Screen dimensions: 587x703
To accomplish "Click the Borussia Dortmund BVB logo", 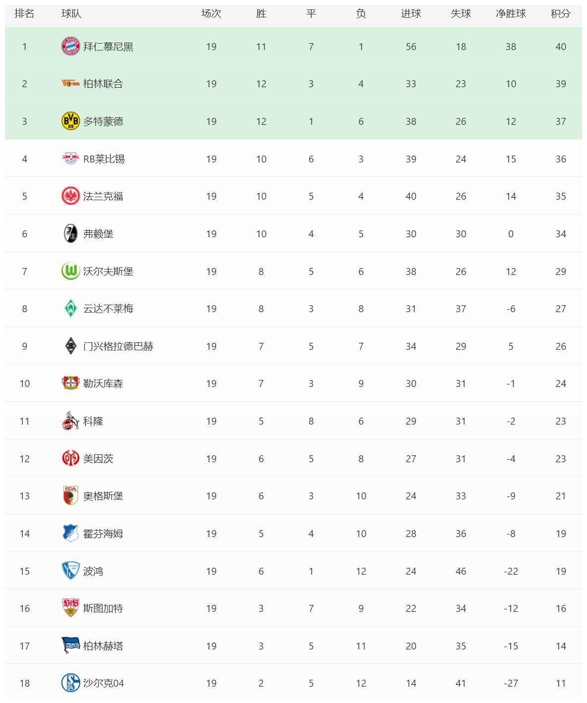I will [x=70, y=121].
